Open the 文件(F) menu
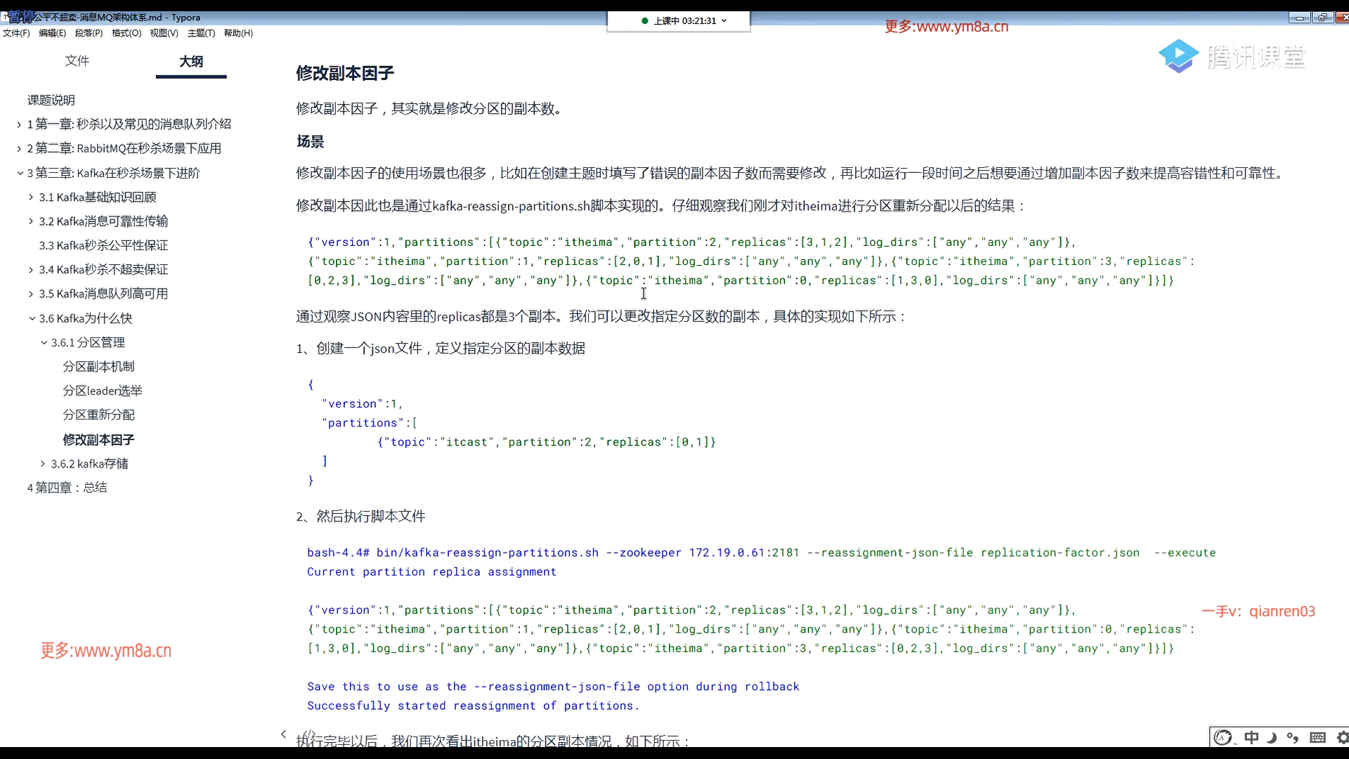This screenshot has height=759, width=1349. (x=16, y=33)
